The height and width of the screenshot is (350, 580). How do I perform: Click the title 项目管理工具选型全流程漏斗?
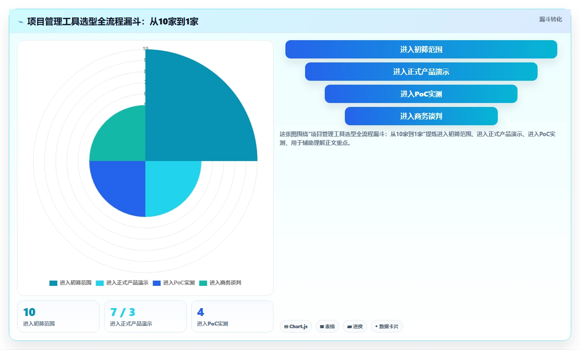[x=113, y=21]
